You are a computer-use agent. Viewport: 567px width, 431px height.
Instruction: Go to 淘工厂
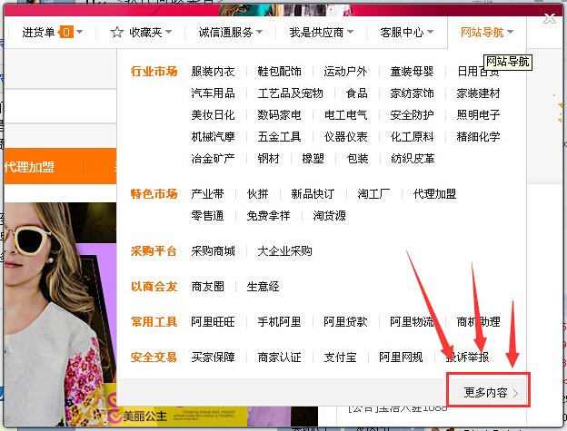(x=373, y=194)
